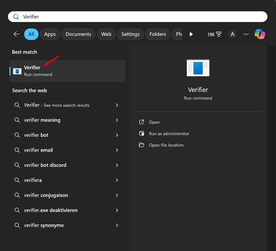Open the Verifier Run command best match
Screen dimensions: 276x251
click(x=67, y=71)
